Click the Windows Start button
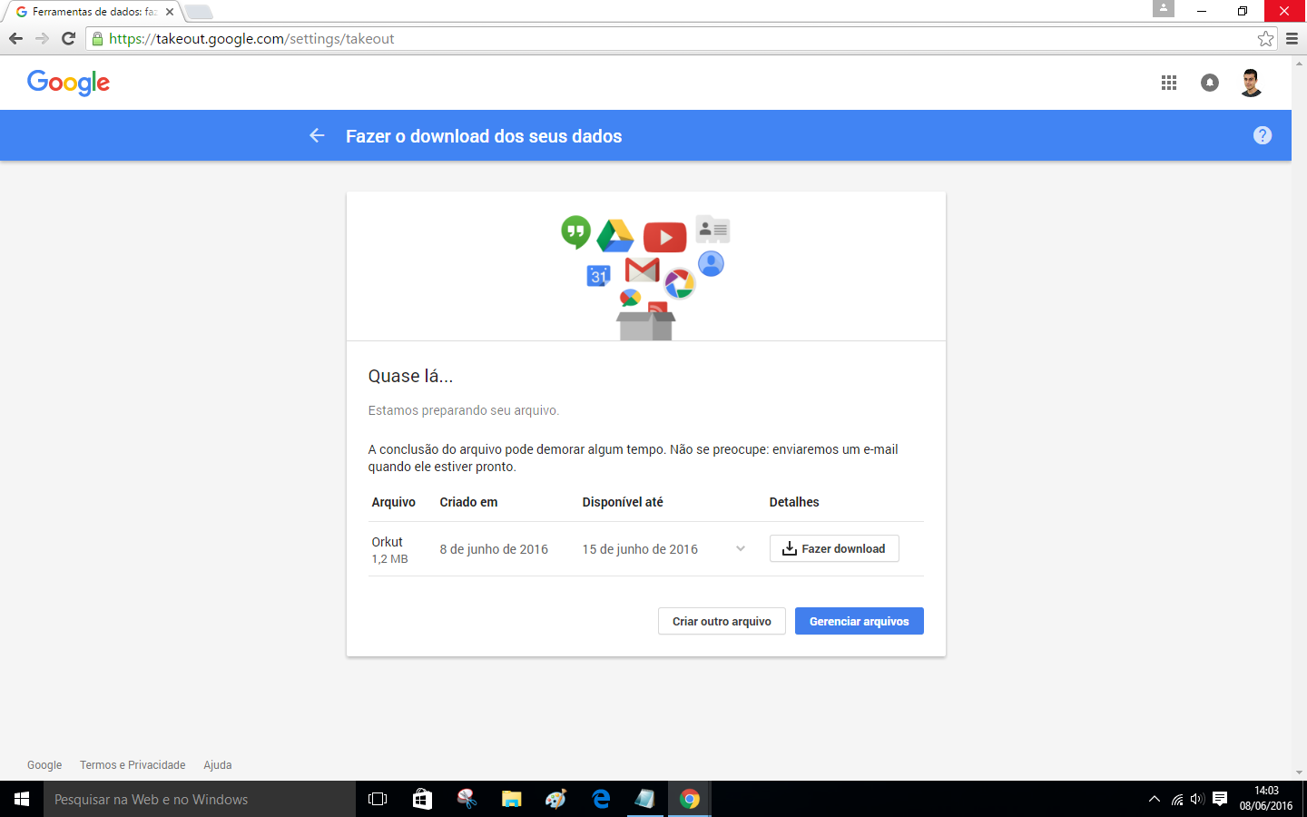 pyautogui.click(x=22, y=799)
